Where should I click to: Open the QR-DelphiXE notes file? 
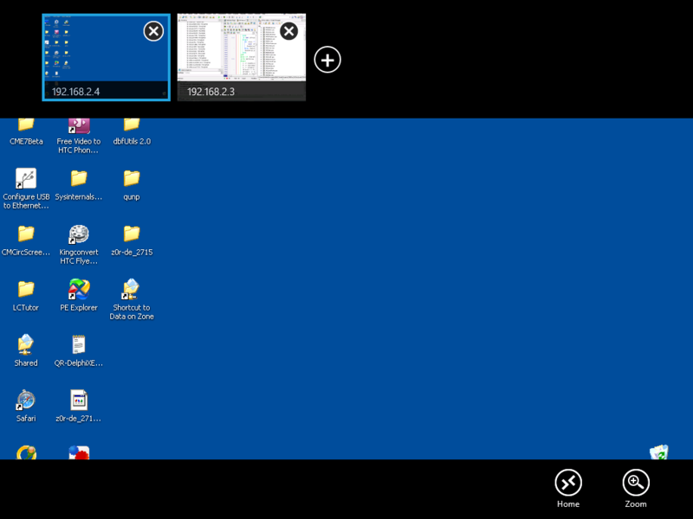point(79,345)
